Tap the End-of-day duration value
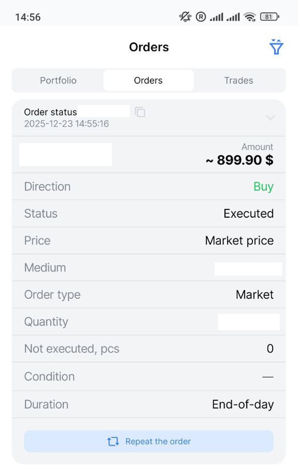Viewport: 298px width, 468px height. [x=242, y=404]
